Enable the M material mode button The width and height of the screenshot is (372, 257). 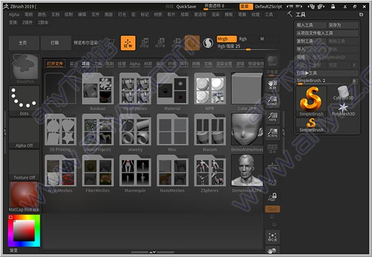click(x=262, y=39)
